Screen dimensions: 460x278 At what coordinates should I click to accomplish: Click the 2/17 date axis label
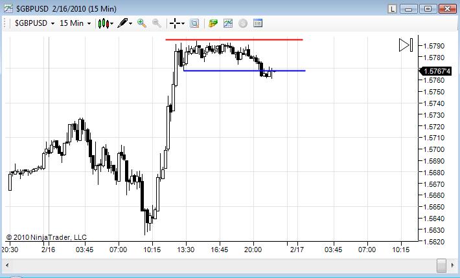(297, 250)
